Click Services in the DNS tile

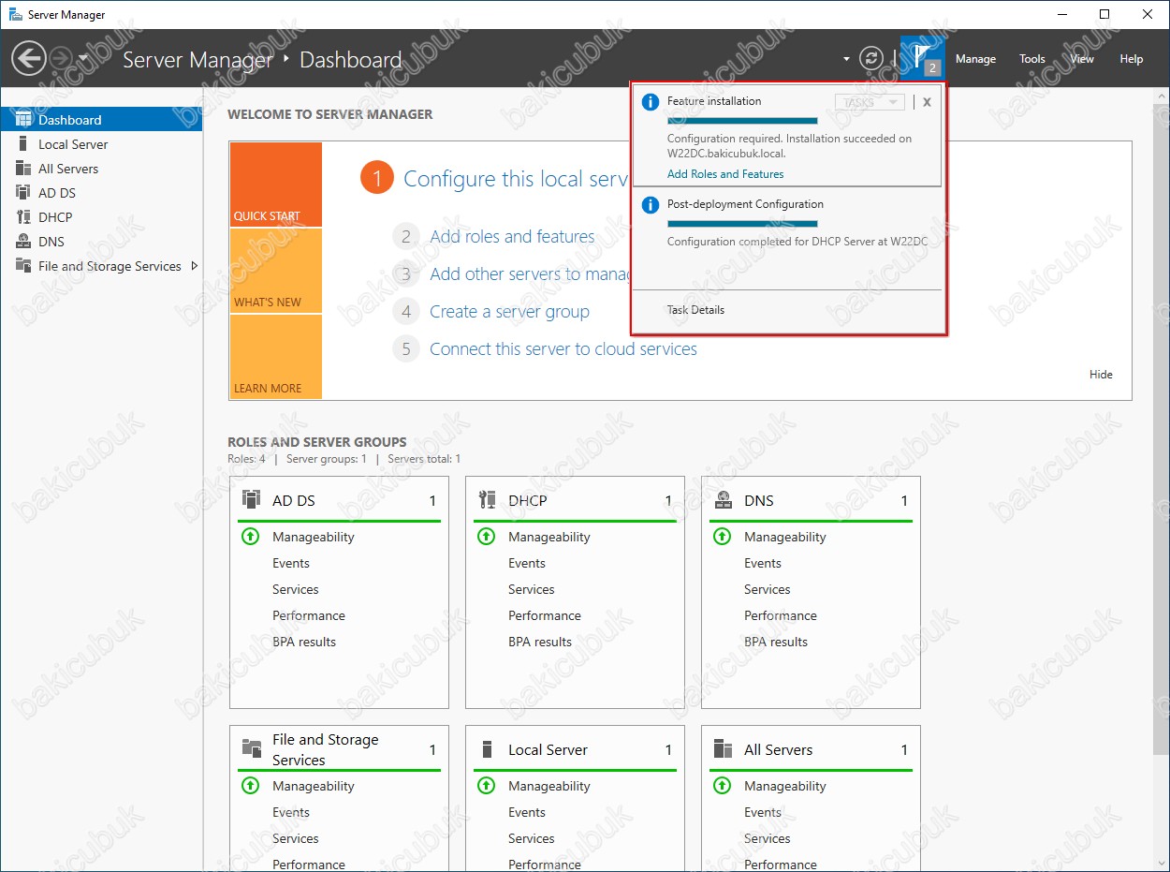point(768,589)
